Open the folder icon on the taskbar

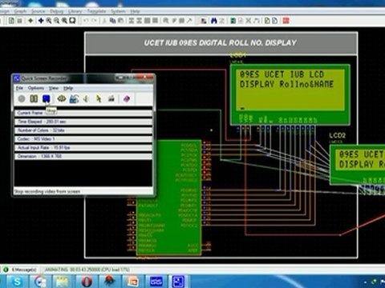[63, 282]
